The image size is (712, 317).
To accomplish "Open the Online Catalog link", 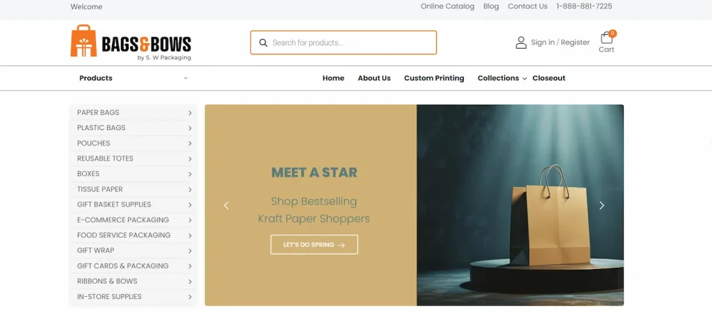I will click(447, 6).
